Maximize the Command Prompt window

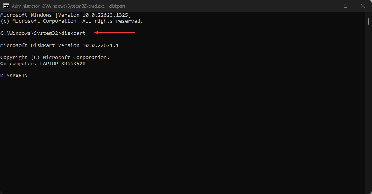pos(345,6)
